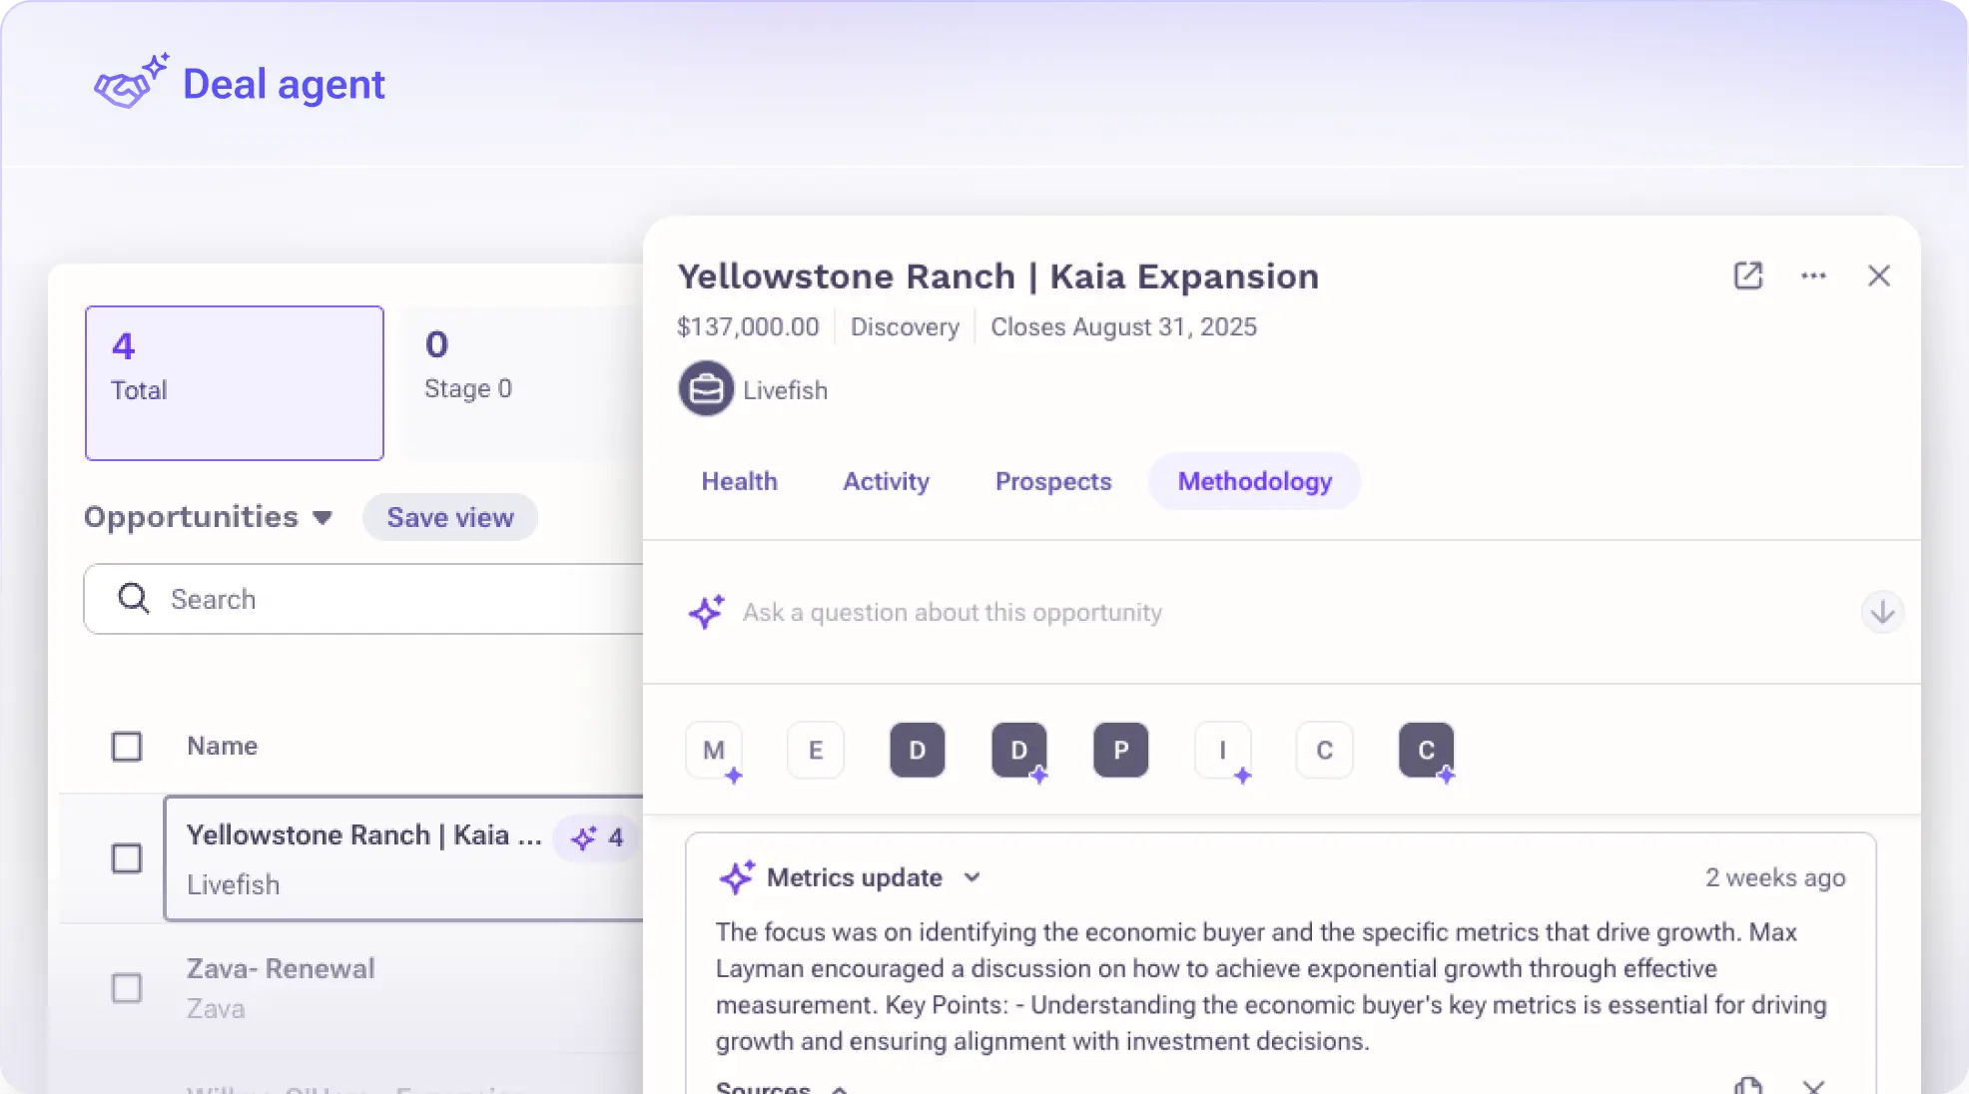Switch to the Health tab
This screenshot has height=1094, width=1969.
pyautogui.click(x=739, y=481)
